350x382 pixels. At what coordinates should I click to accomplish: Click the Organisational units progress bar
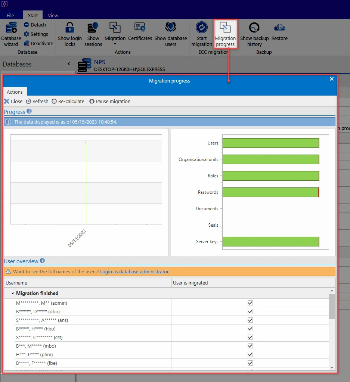270,159
